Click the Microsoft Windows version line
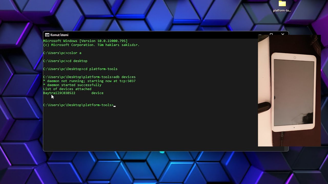The image size is (328, 184). (x=85, y=41)
